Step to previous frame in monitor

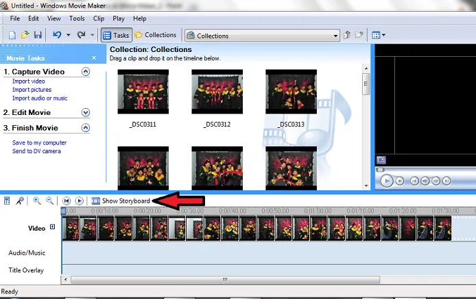pos(425,181)
